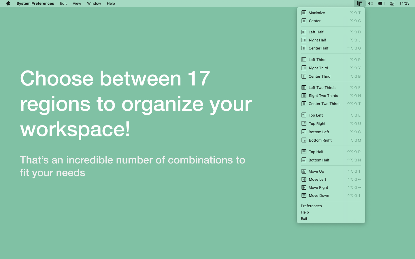Click the Right Third layout icon
The width and height of the screenshot is (415, 259).
[304, 68]
